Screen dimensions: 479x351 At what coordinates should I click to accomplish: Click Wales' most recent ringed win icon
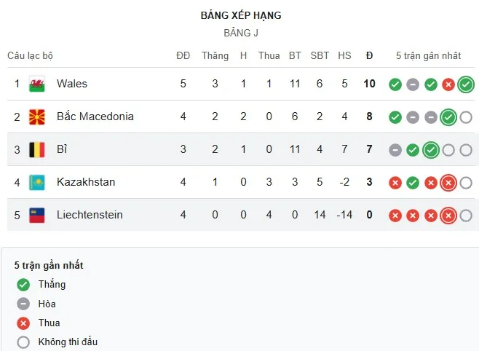click(466, 84)
